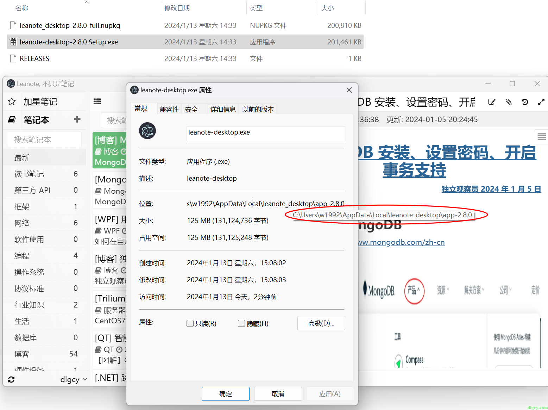
Task: Toggle the 只读(R) read-only checkbox
Action: click(190, 323)
